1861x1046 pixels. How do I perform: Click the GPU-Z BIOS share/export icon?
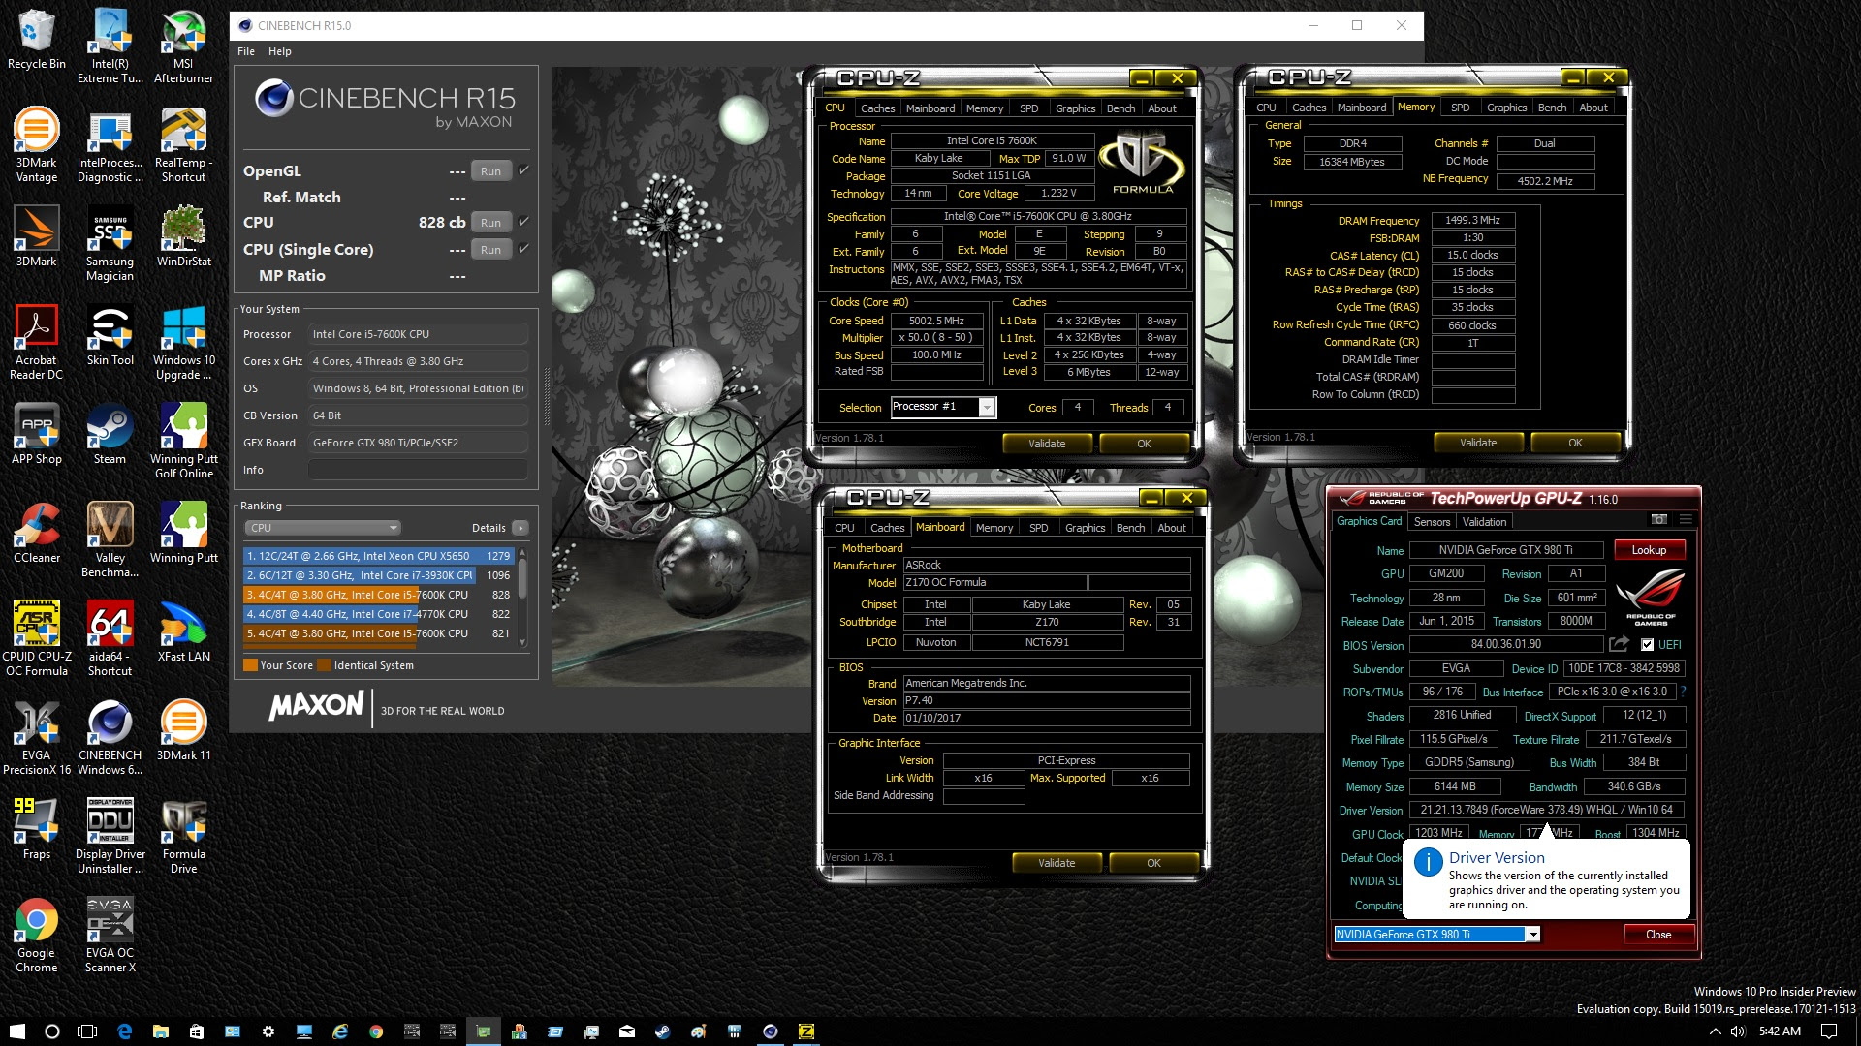tap(1619, 644)
